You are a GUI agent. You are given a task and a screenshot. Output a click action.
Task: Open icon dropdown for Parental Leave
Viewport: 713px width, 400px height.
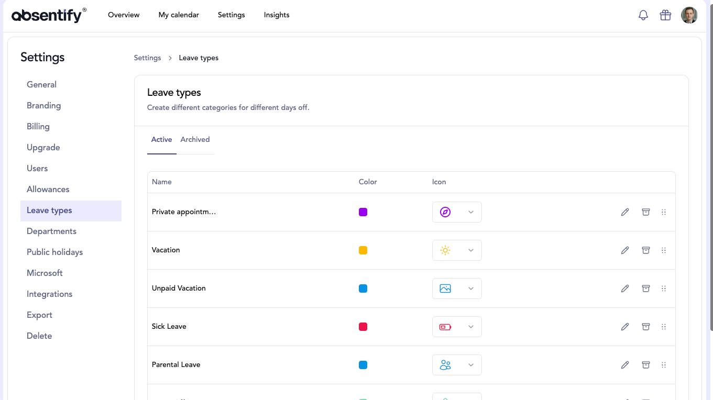click(x=457, y=365)
